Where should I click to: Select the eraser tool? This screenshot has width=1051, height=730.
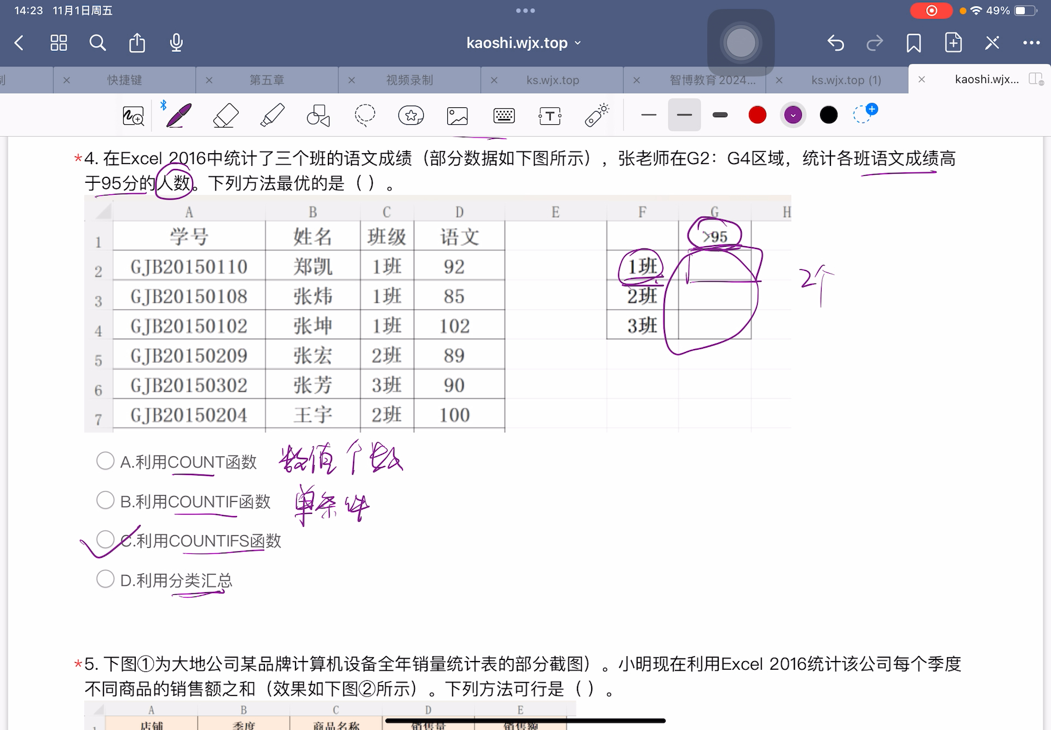click(224, 114)
